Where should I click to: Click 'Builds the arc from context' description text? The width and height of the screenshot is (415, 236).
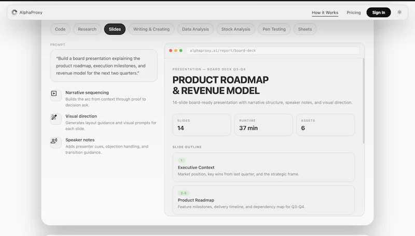pos(106,102)
